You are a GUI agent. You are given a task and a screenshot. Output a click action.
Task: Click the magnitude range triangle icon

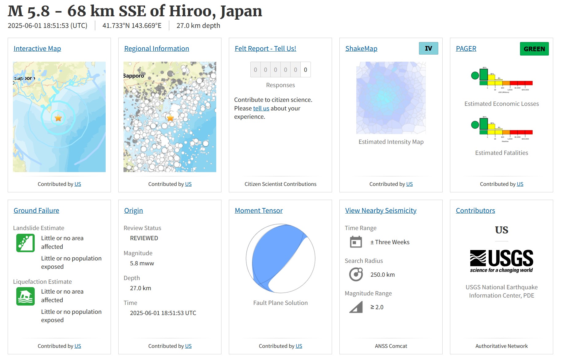356,307
